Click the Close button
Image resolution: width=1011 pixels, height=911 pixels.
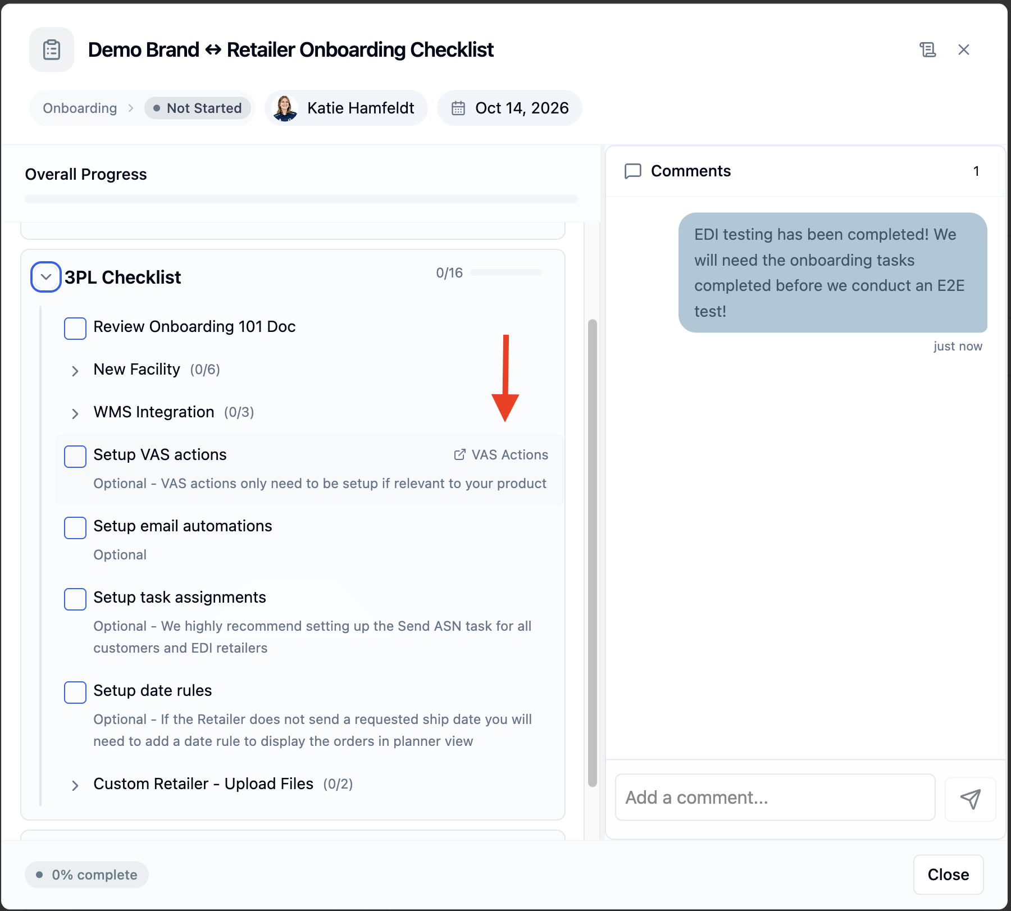948,874
